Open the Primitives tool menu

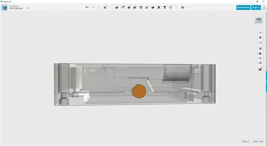click(117, 7)
